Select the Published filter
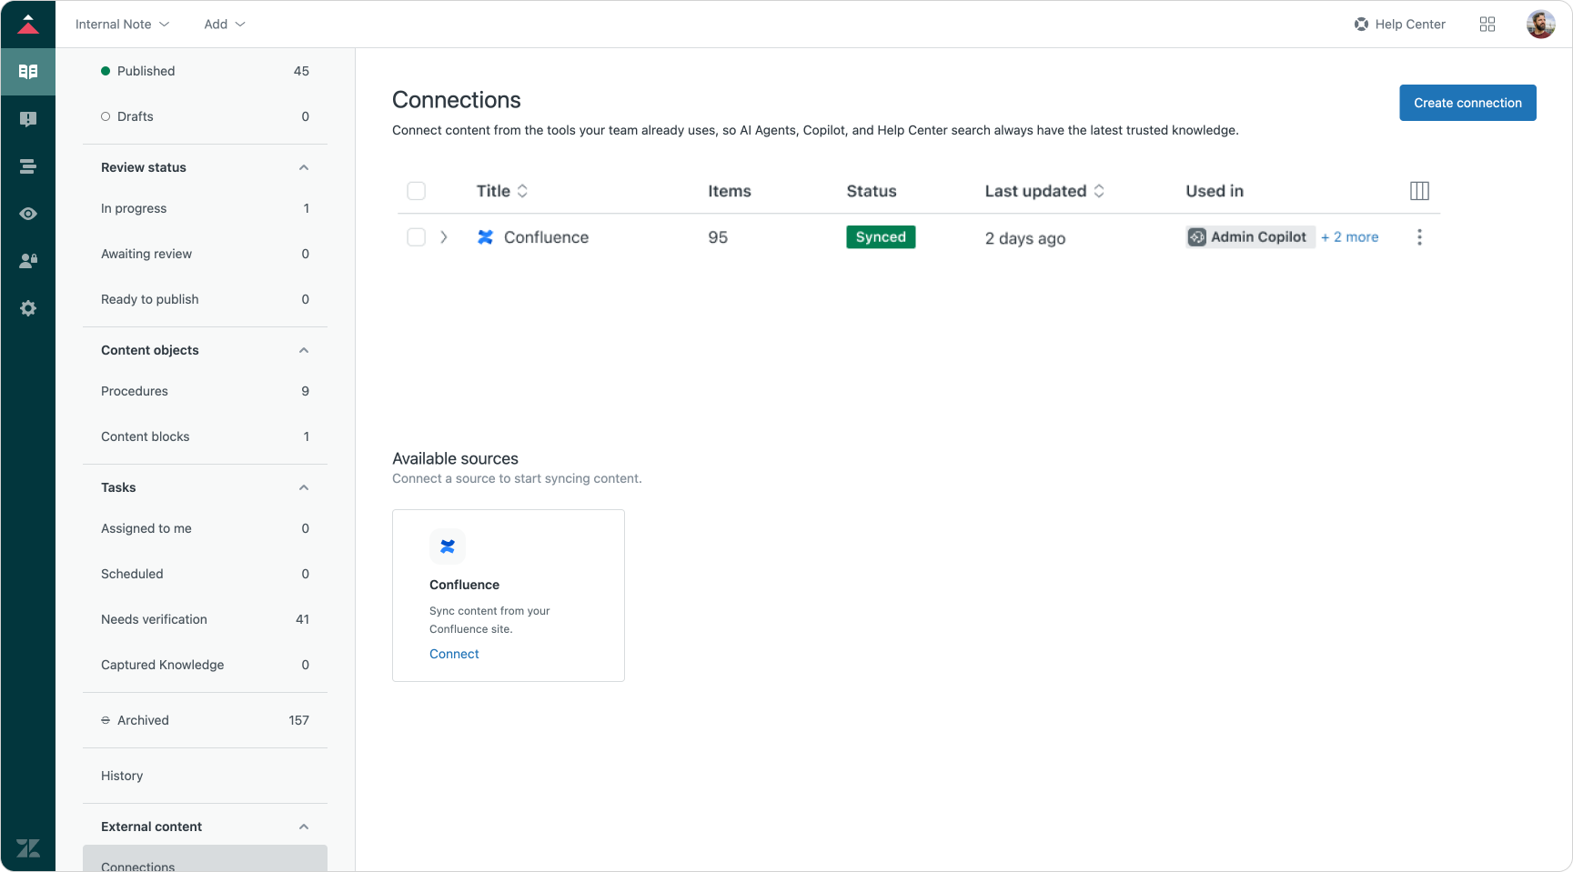Image resolution: width=1573 pixels, height=872 pixels. 205,71
